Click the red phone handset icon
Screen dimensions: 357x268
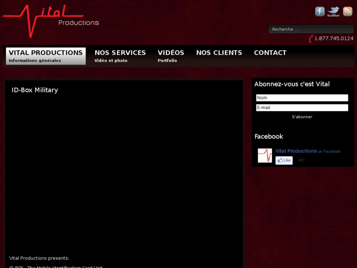coord(311,39)
